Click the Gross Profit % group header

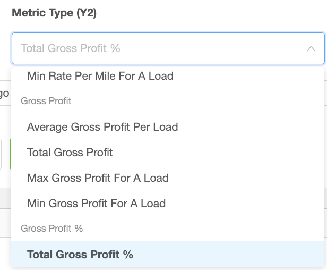click(51, 229)
